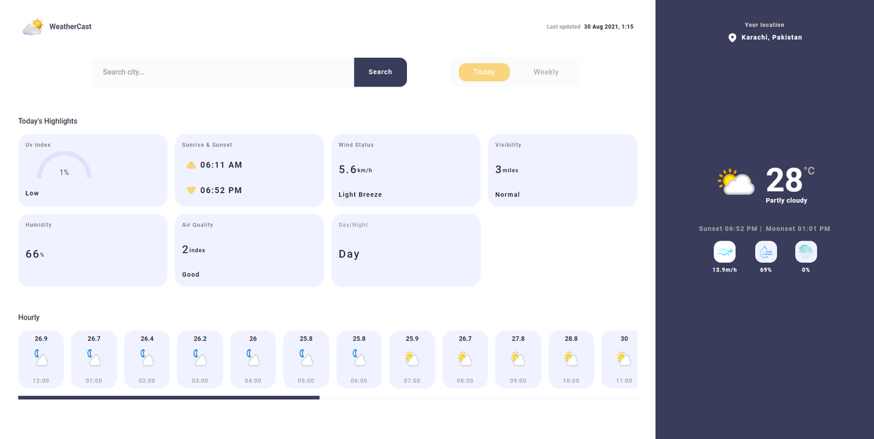Click the Visibility Normal label
Image resolution: width=874 pixels, height=439 pixels.
(x=507, y=195)
